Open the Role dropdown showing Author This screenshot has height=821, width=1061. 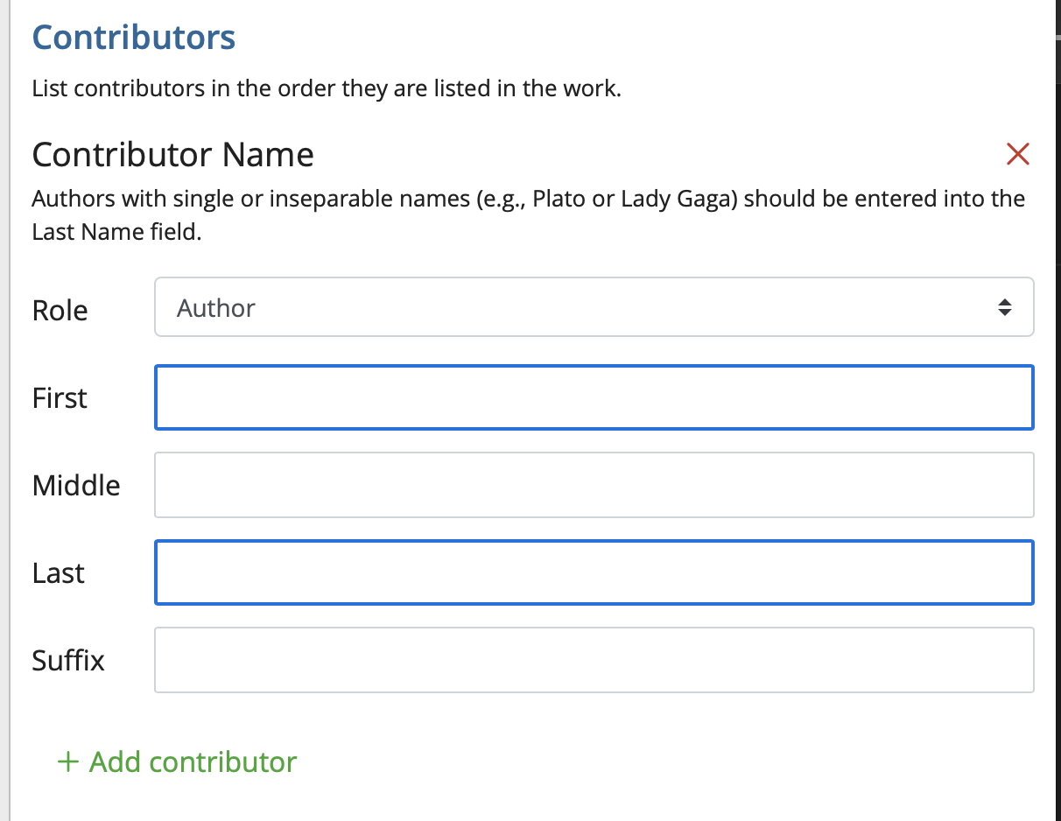(594, 307)
